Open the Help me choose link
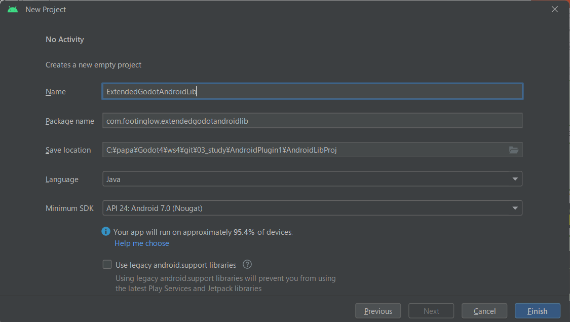The image size is (570, 322). click(142, 243)
